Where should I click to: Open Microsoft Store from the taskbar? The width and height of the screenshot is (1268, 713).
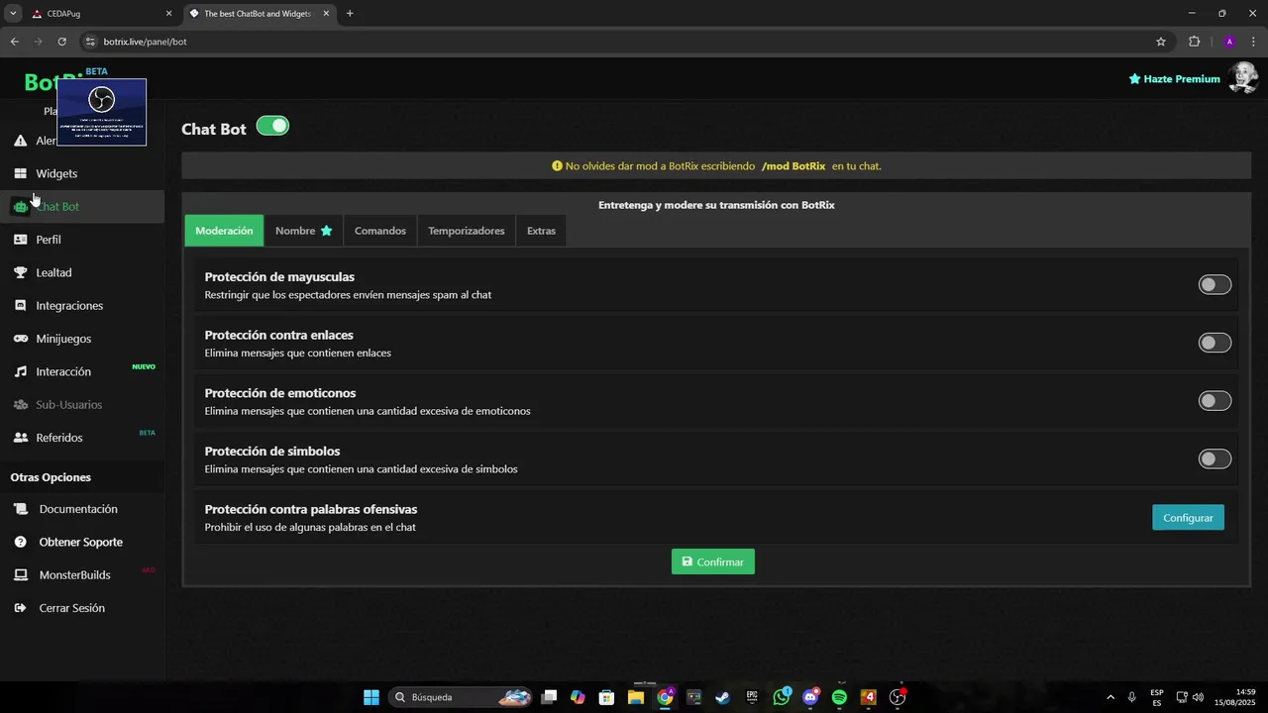pos(606,697)
